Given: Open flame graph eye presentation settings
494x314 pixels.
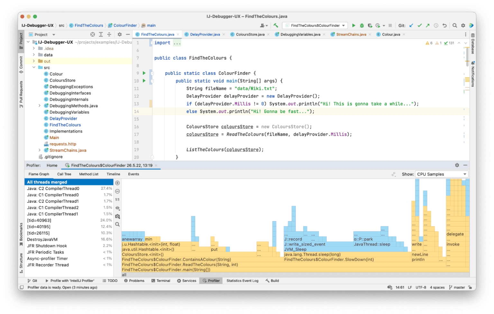Looking at the screenshot, I should point(117,208).
